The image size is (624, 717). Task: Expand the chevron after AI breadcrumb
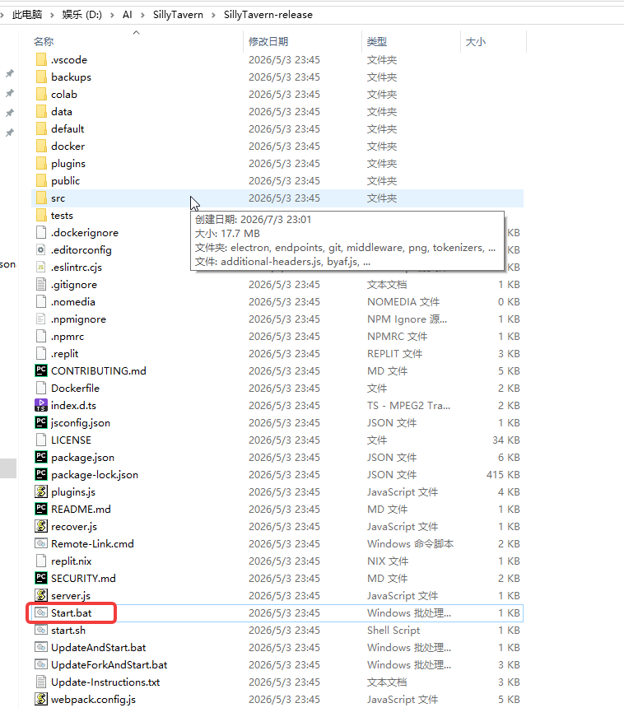pos(142,15)
